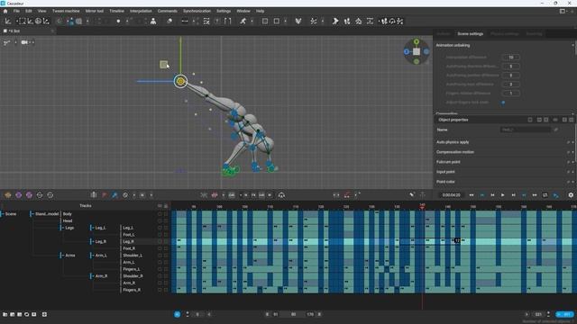Viewport: 577px width, 324px height.
Task: Click the step to previous frame button
Action: pos(492,195)
